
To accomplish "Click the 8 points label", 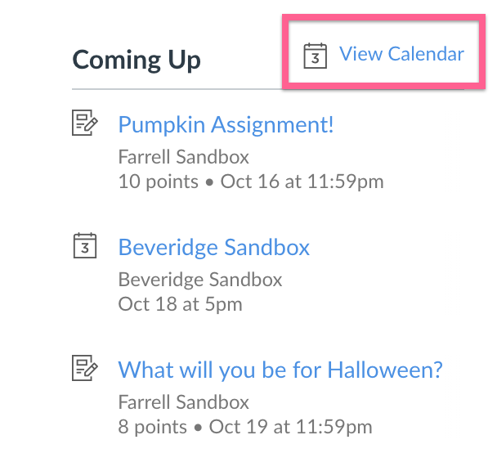I will (153, 427).
